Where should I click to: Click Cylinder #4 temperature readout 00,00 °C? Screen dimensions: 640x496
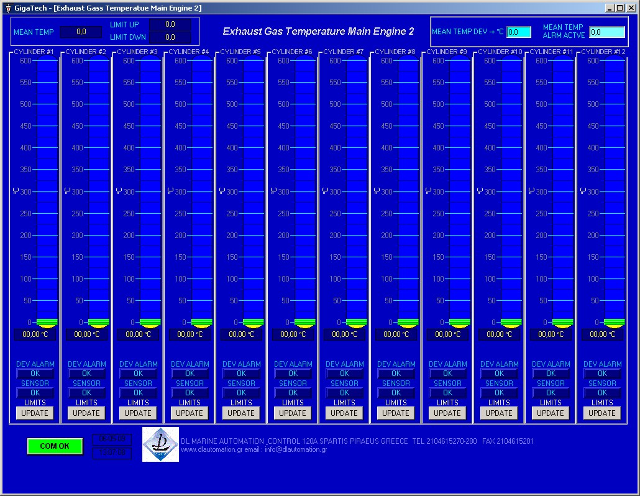[x=190, y=334]
